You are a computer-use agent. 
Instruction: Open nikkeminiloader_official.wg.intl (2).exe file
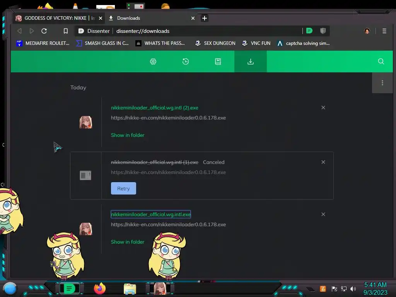pos(155,108)
